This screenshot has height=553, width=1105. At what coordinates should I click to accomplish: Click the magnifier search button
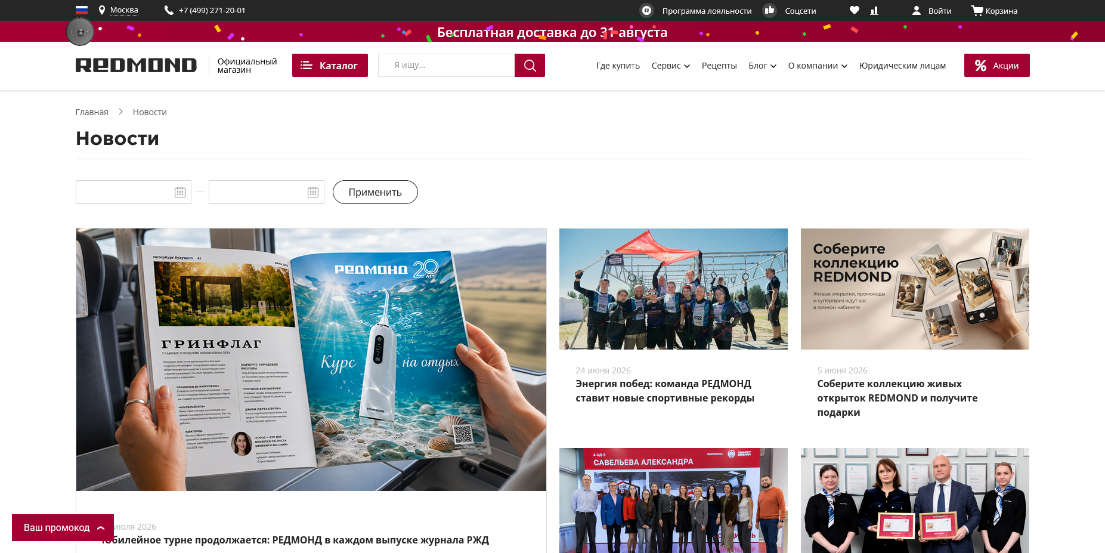pos(530,66)
